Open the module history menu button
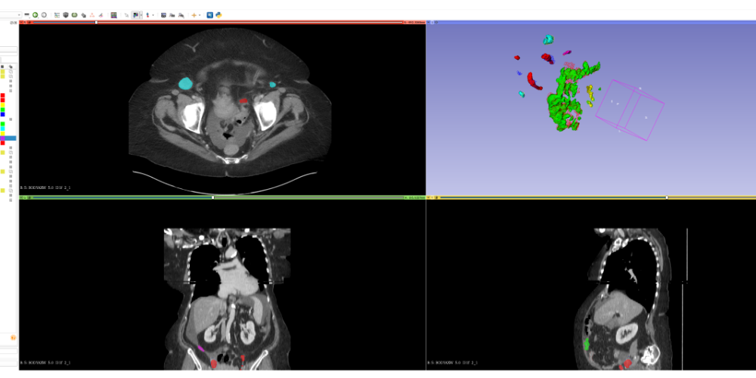Screen dimensions: 756x378 click(x=26, y=15)
